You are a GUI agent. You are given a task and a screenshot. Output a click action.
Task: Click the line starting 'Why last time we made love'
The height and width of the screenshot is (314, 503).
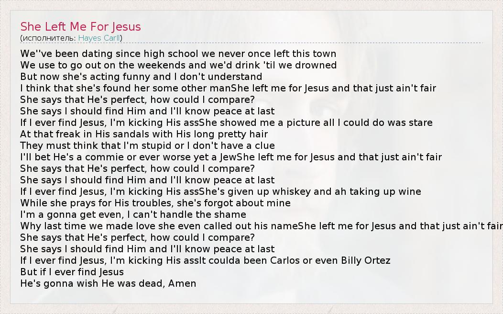158,226
